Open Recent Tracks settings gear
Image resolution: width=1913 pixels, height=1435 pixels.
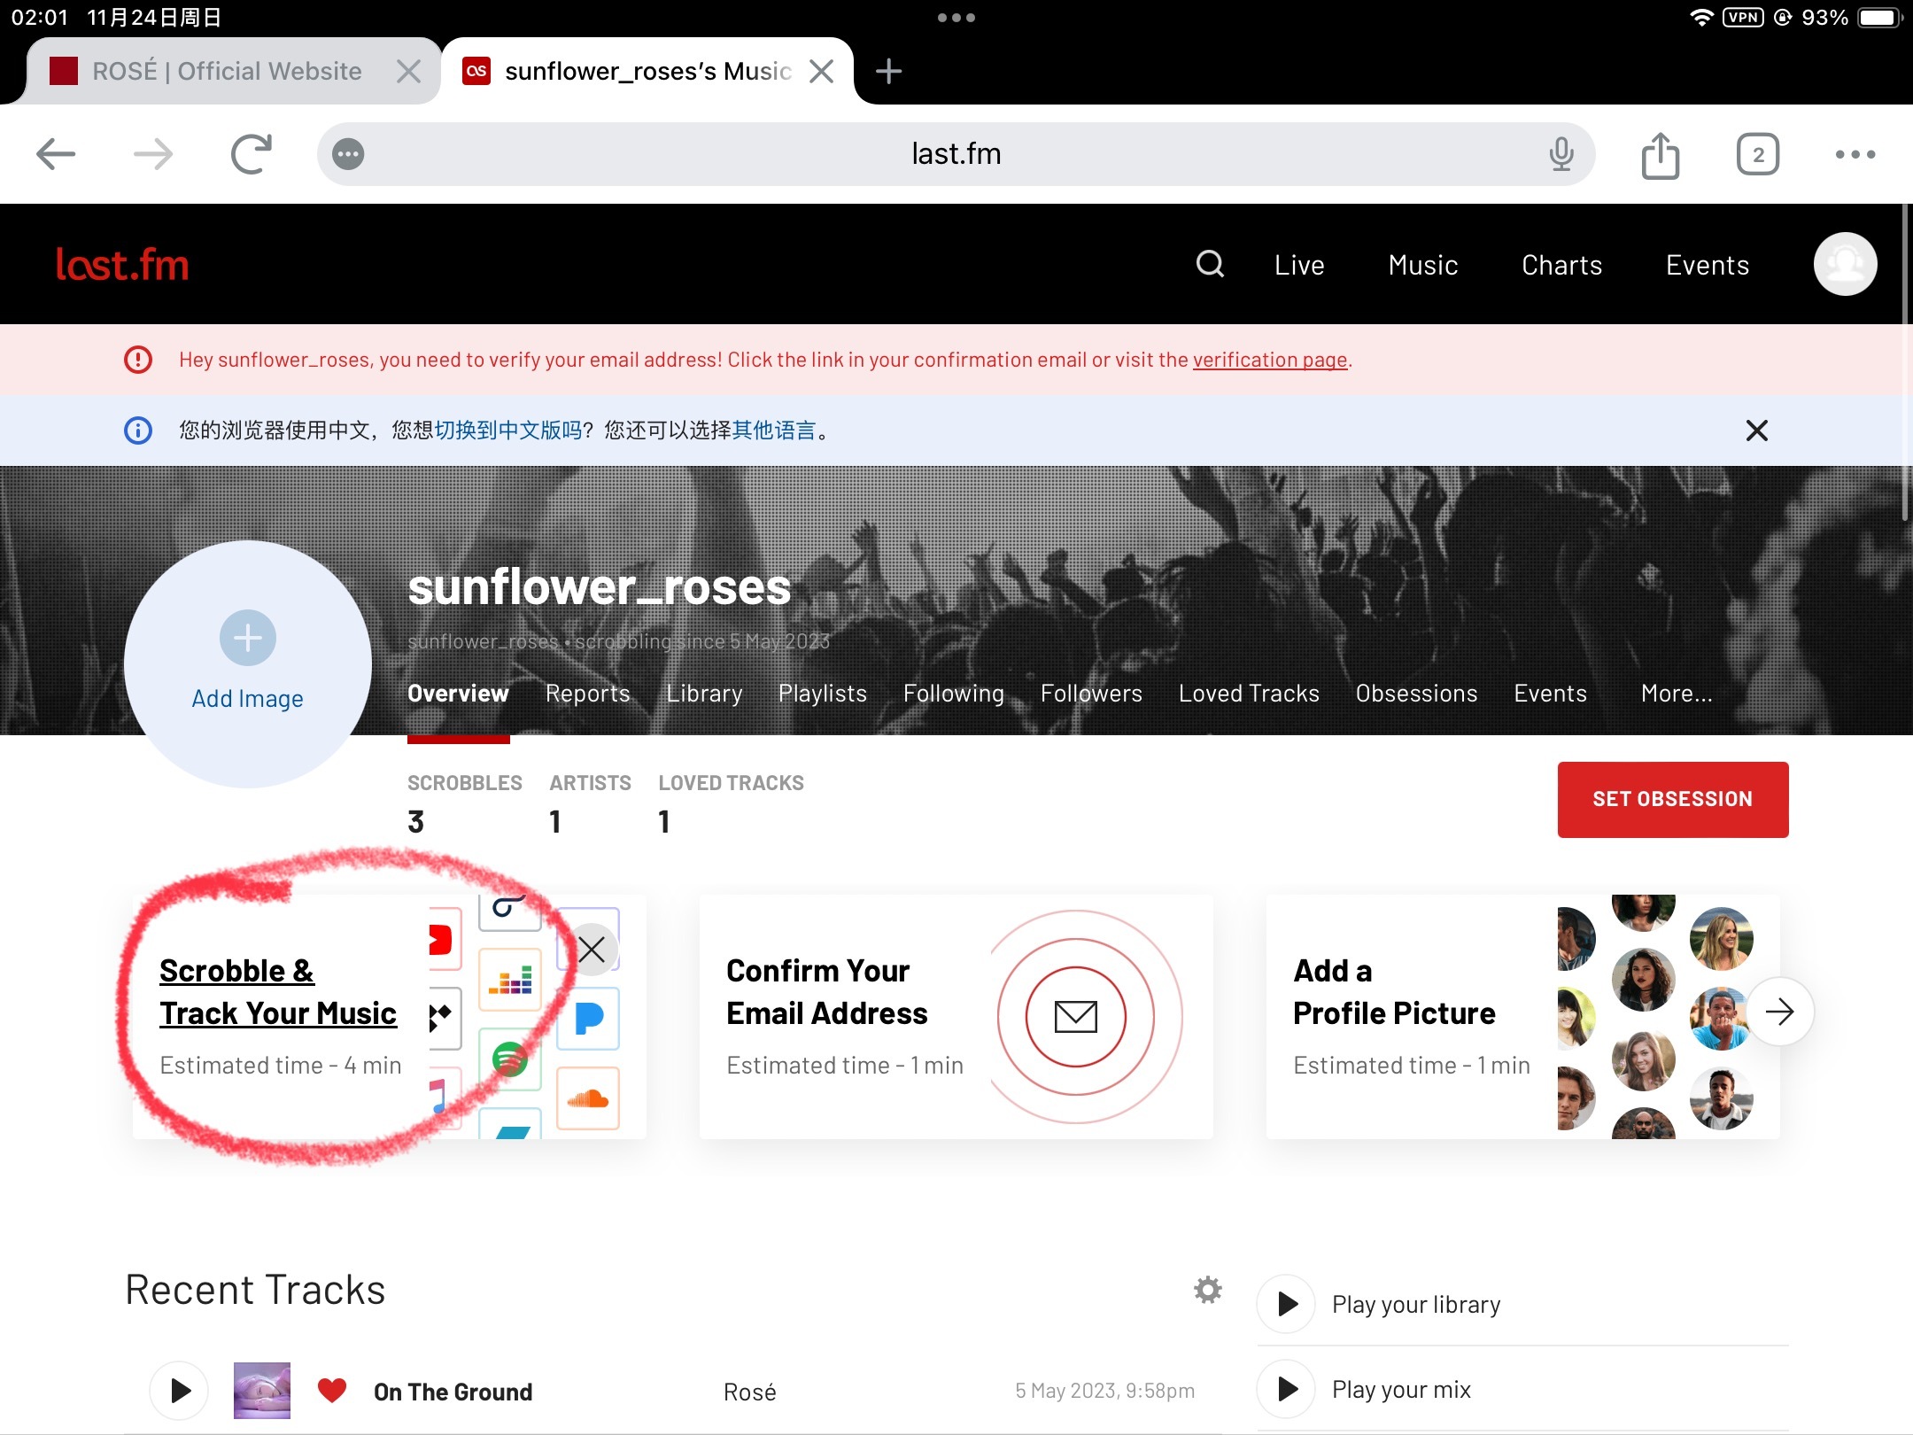tap(1208, 1290)
